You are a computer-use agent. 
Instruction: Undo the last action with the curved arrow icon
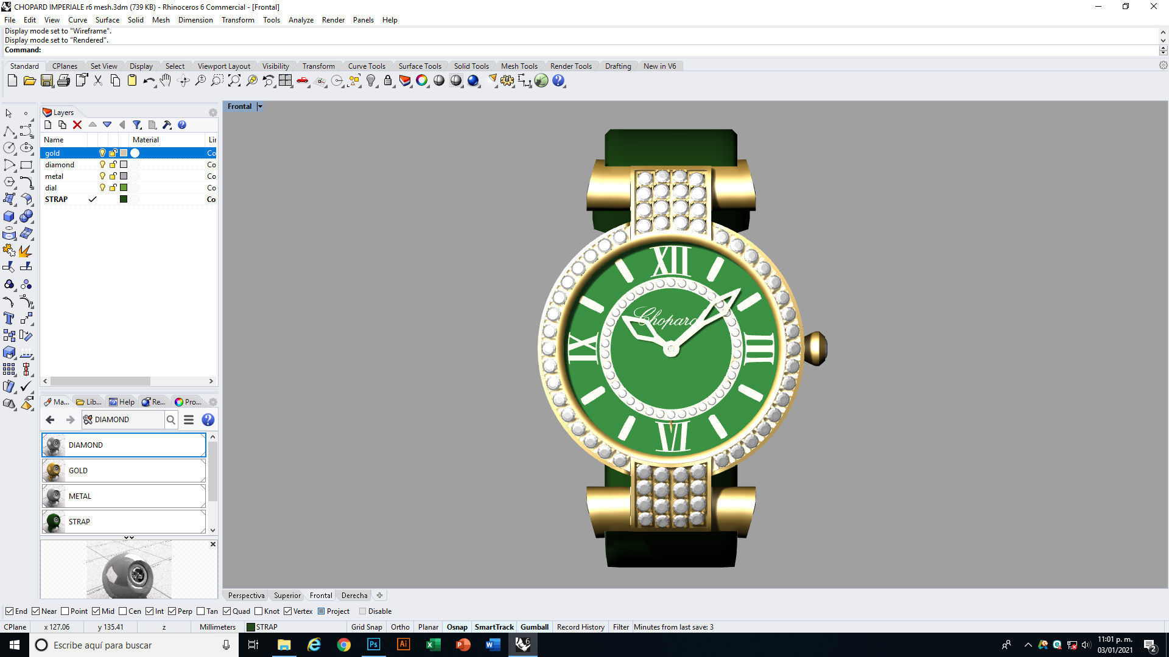click(149, 80)
